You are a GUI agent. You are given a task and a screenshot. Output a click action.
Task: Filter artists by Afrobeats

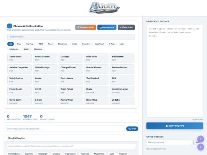14,49
